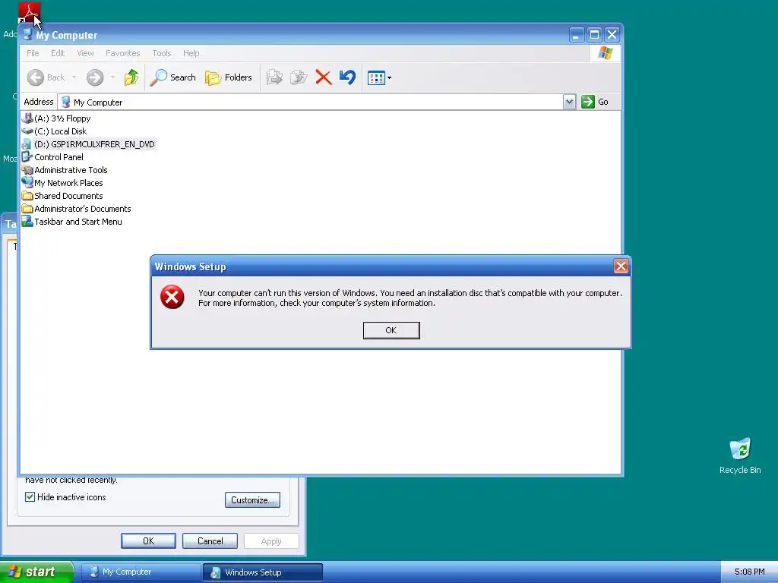Click the Forward arrow toolbar icon

coord(95,77)
